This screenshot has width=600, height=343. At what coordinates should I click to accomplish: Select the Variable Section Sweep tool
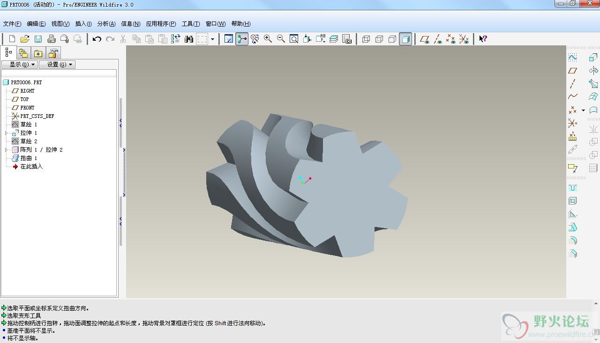tap(593, 84)
